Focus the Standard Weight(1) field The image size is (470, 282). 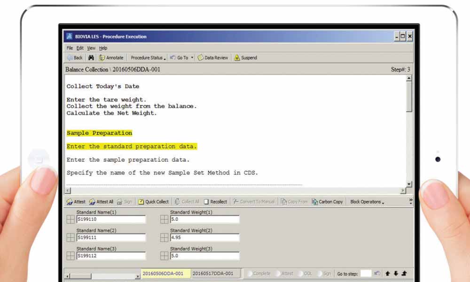tap(205, 219)
